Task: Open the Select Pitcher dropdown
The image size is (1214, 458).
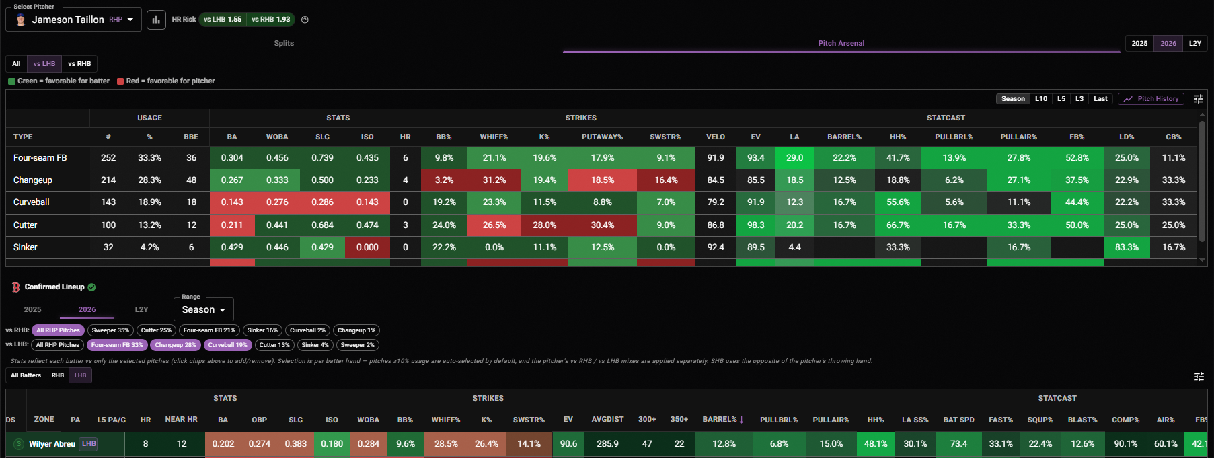Action: coord(74,20)
